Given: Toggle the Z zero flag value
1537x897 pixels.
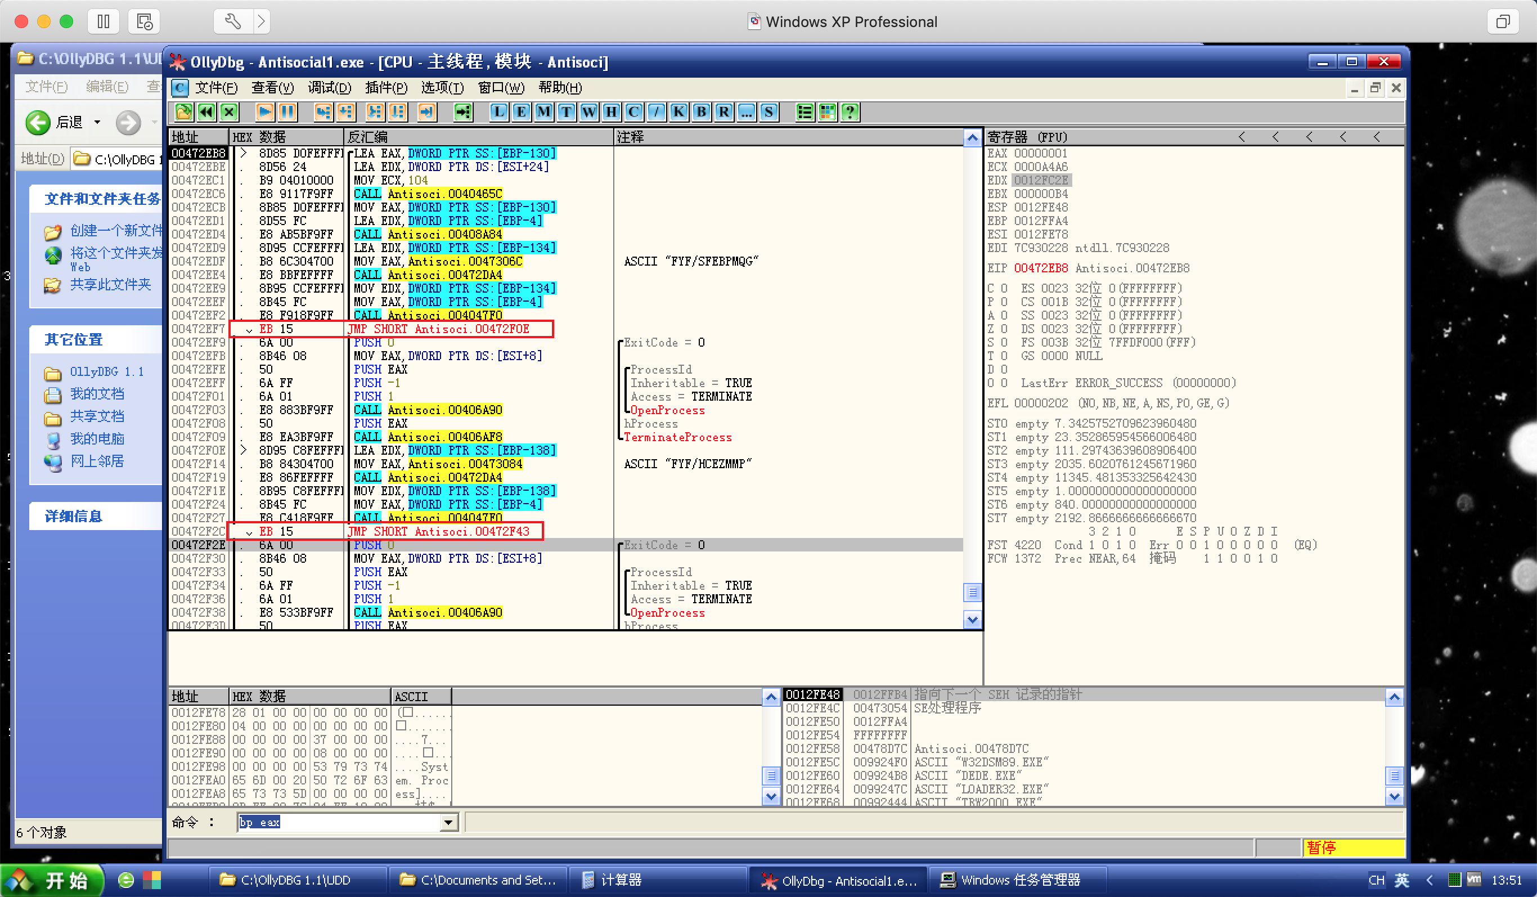Looking at the screenshot, I should (1004, 329).
